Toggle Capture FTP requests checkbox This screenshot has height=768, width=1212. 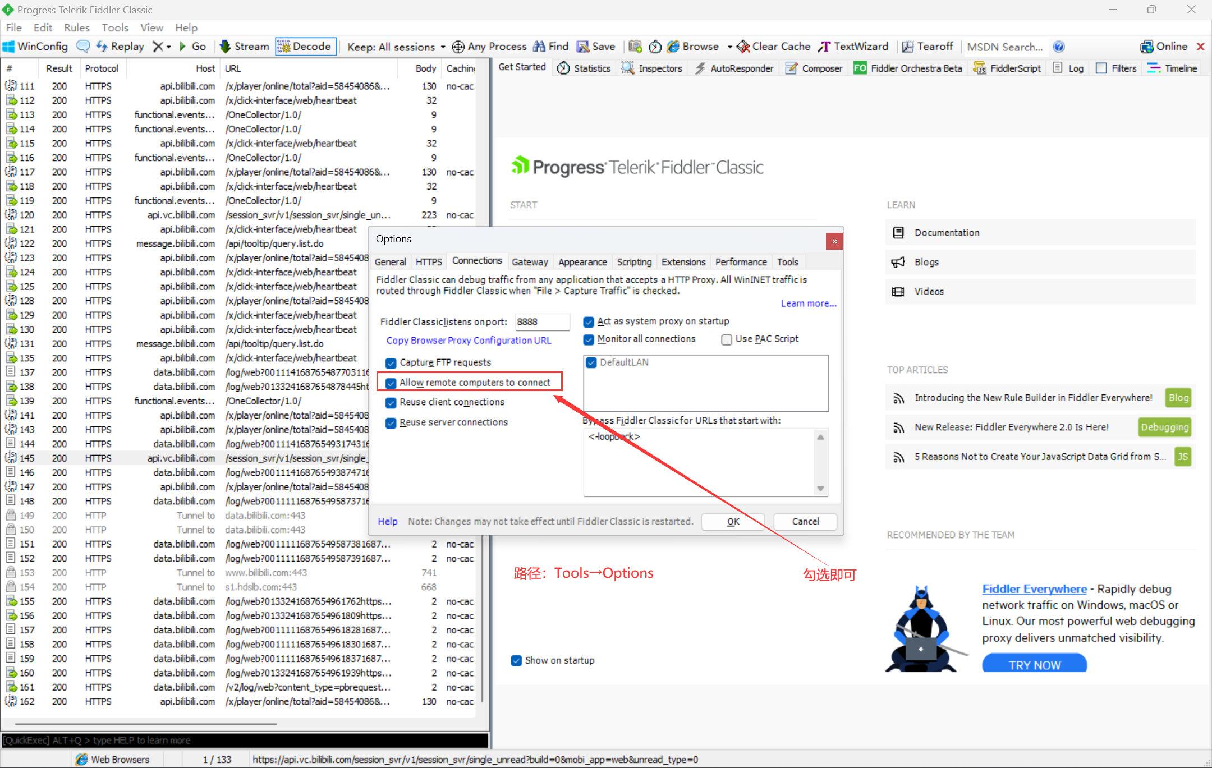(x=391, y=363)
